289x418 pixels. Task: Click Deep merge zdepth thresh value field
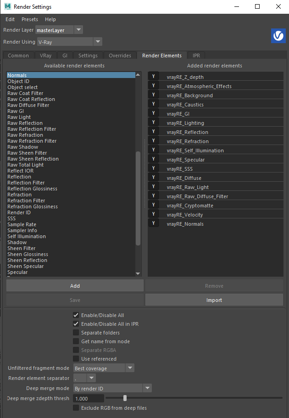[89, 399]
